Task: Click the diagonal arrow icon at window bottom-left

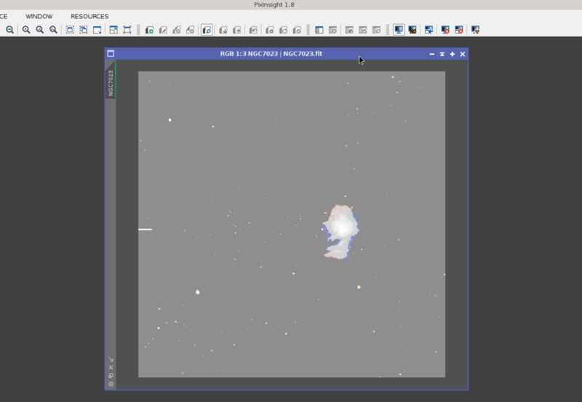Action: point(111,359)
